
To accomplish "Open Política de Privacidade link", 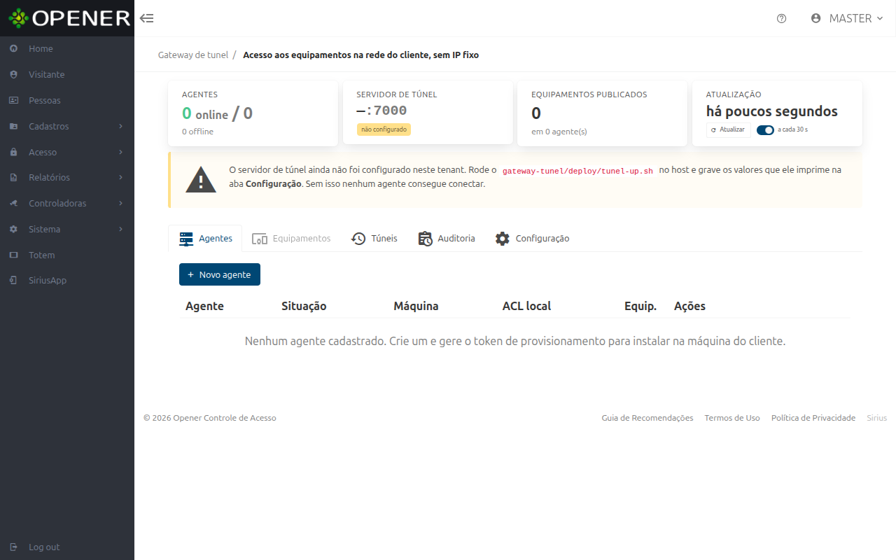I will click(x=813, y=418).
